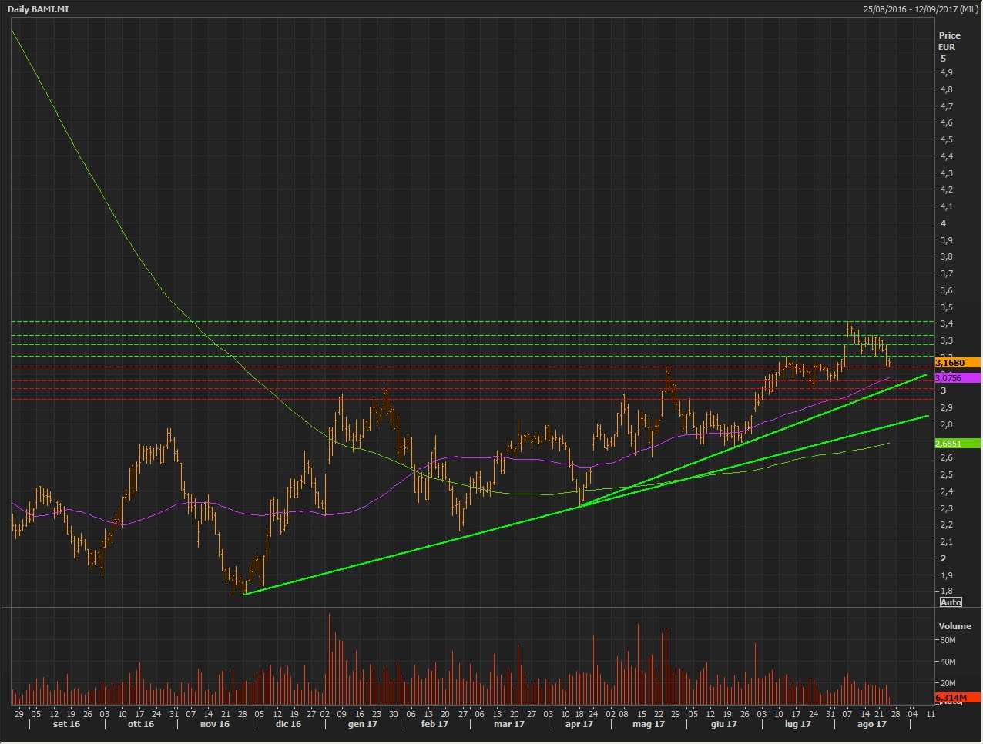Click the 'nov 16' month label on time axis
The height and width of the screenshot is (744, 983).
[214, 724]
